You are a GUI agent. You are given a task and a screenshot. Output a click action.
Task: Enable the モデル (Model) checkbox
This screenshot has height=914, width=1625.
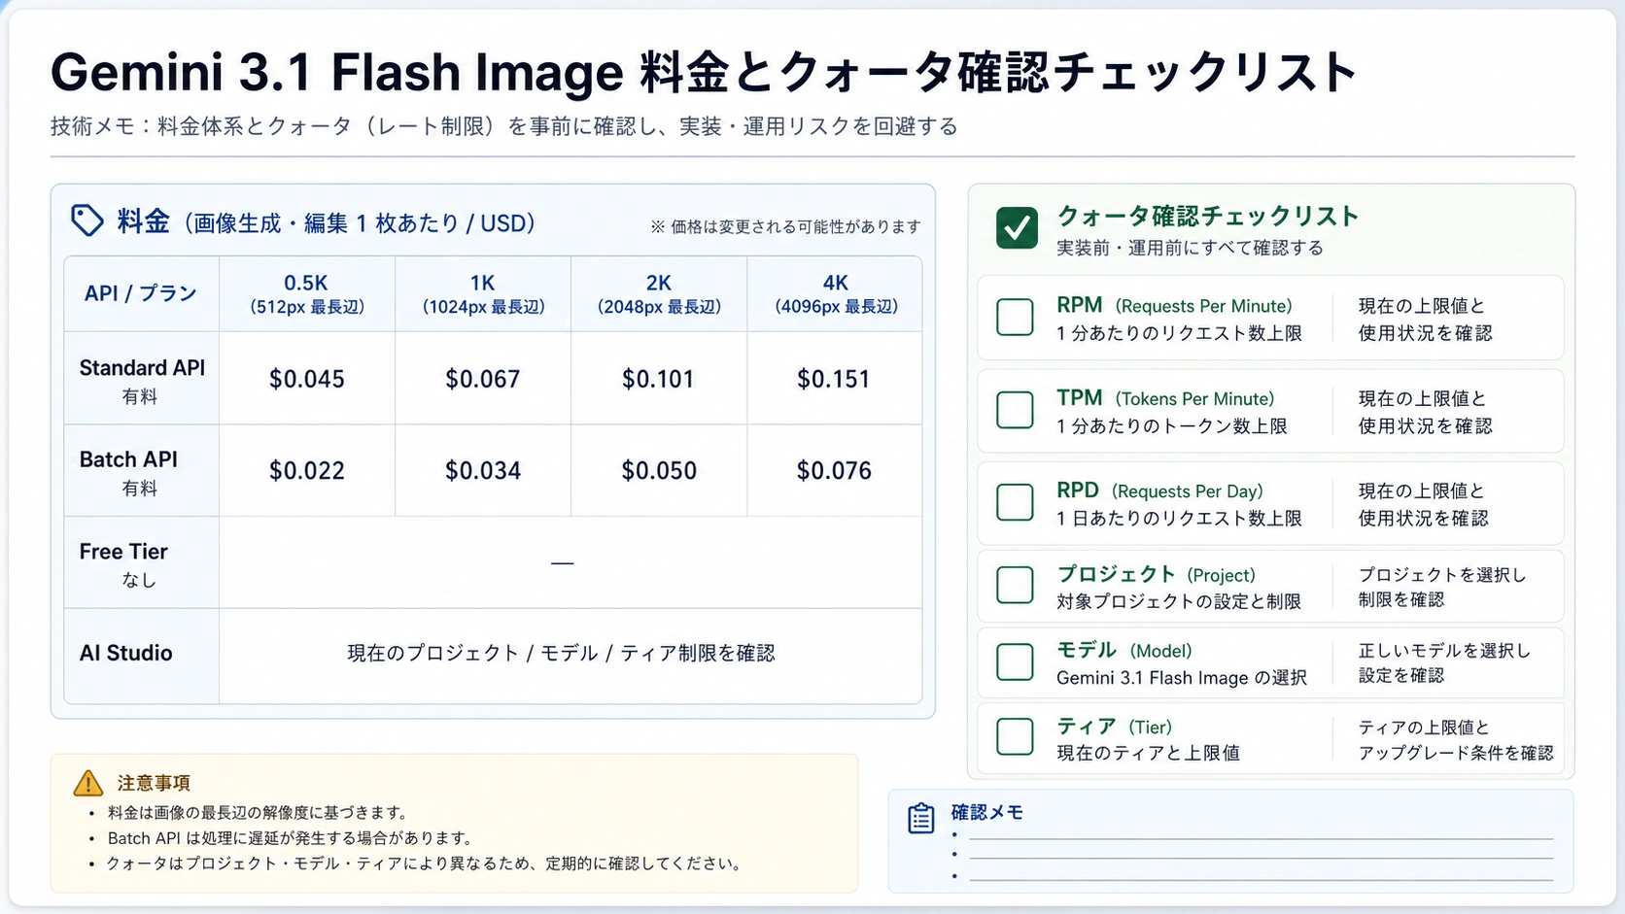pyautogui.click(x=1015, y=662)
